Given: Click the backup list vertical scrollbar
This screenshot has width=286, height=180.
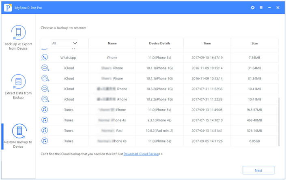Looking at the screenshot, I should click(279, 121).
